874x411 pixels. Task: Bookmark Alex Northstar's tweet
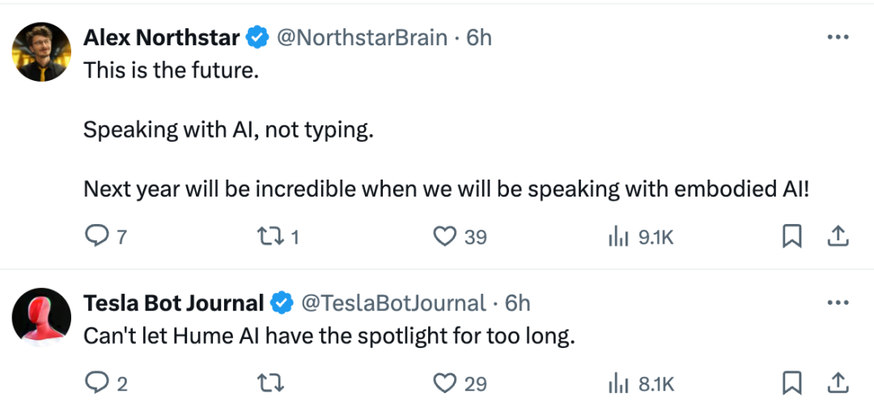pos(792,237)
